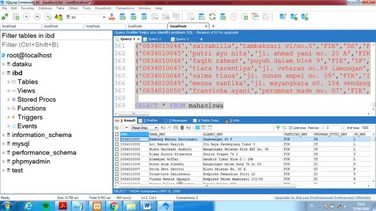The width and height of the screenshot is (376, 211).
Task: Expand the information_schema database node
Action: coord(4,135)
